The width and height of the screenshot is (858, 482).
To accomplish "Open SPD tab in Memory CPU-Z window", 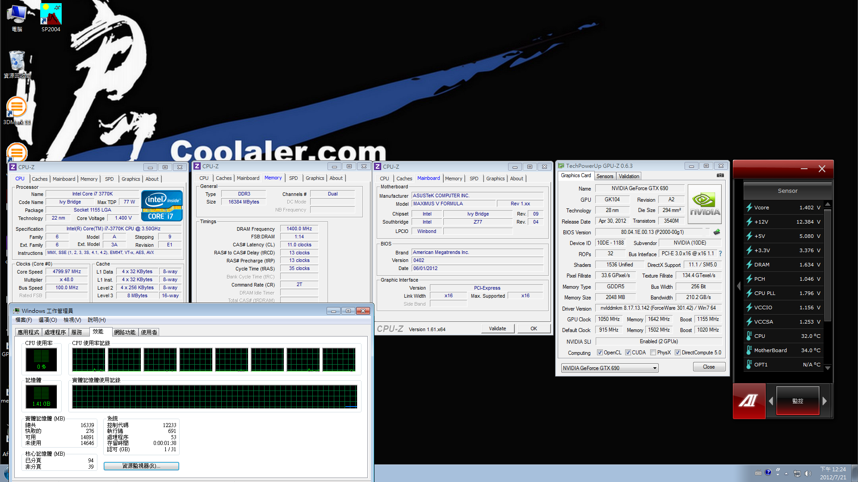I will [293, 178].
